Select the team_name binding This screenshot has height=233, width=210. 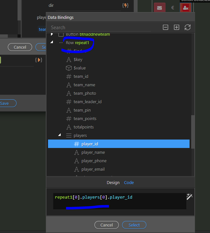point(84,85)
